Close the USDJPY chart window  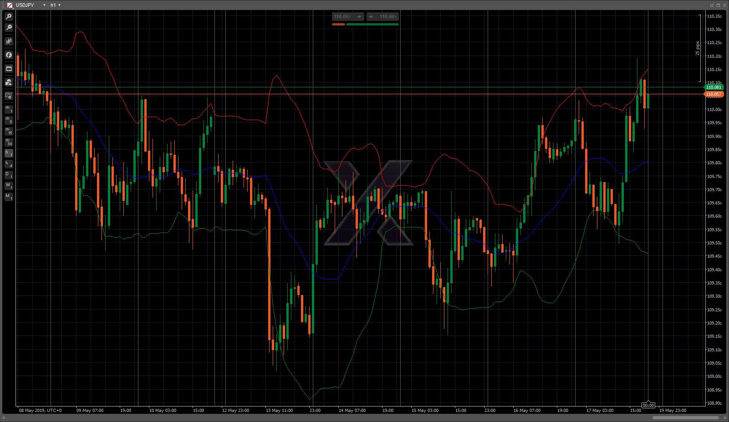(x=724, y=5)
